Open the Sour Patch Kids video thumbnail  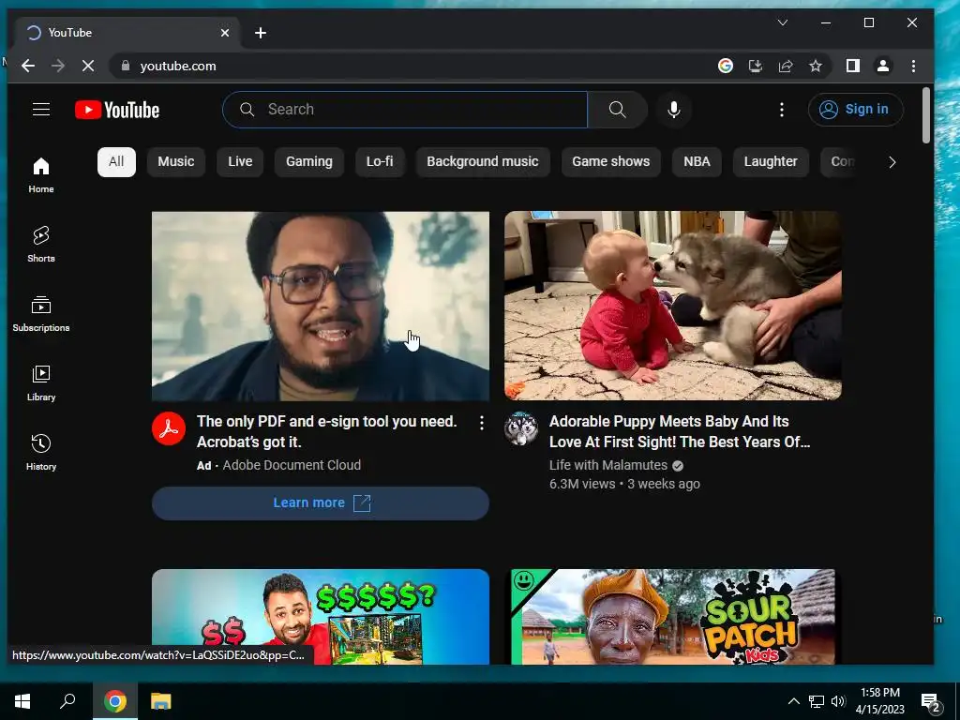click(673, 617)
